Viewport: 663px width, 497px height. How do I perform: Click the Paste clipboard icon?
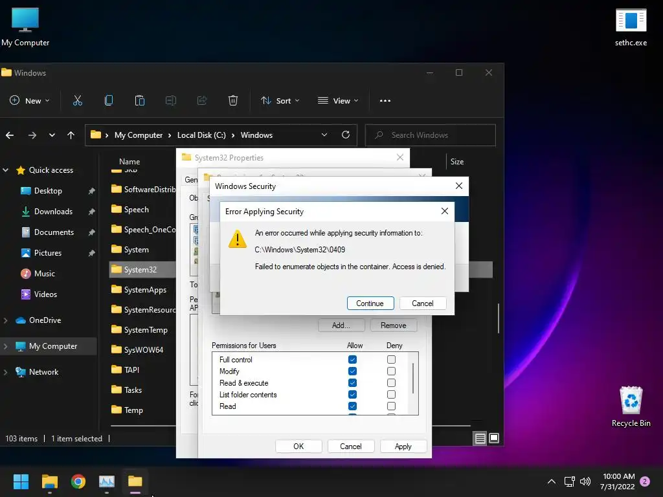[140, 100]
